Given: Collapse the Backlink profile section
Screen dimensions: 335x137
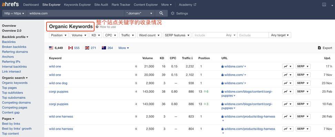Looking at the screenshot, I should [15, 37].
